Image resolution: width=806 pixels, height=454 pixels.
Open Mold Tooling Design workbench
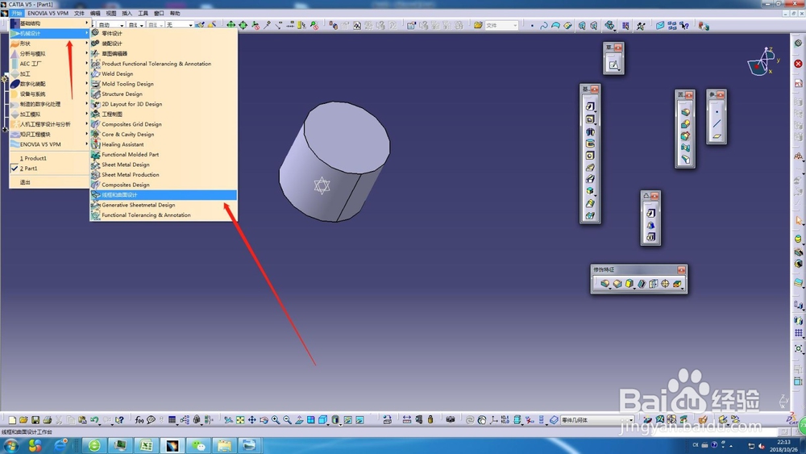coord(164,84)
